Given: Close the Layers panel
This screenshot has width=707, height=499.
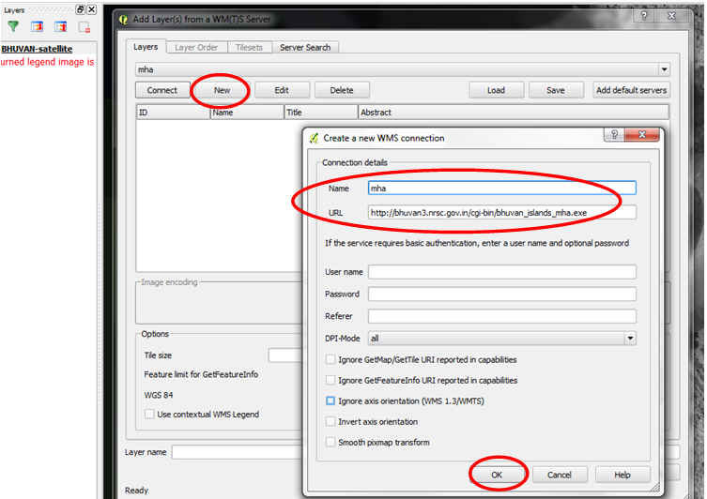Looking at the screenshot, I should tap(91, 9).
